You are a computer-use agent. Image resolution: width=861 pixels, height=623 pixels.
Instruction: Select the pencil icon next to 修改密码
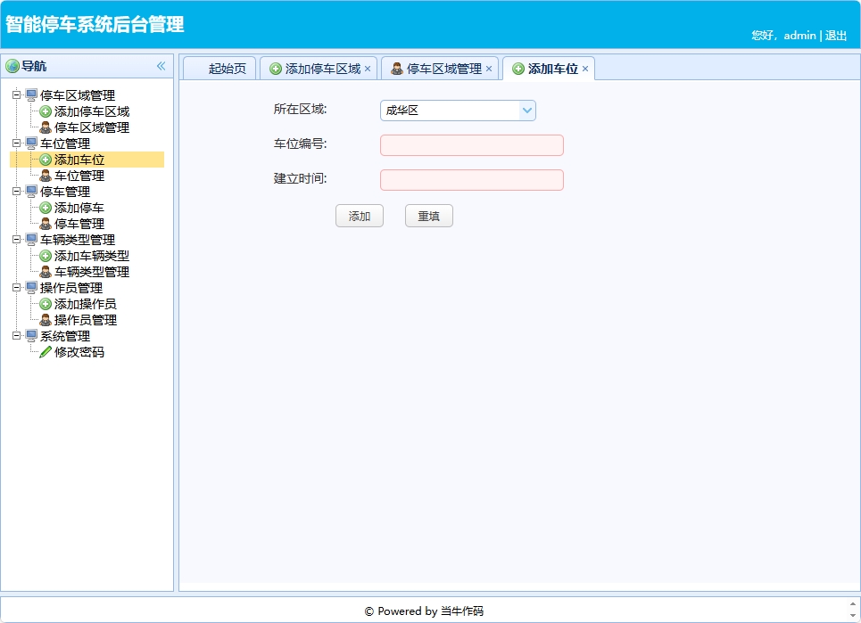pyautogui.click(x=45, y=352)
